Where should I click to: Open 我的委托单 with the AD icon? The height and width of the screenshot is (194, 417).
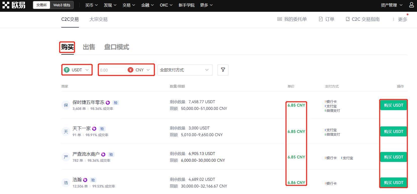[x=292, y=19]
